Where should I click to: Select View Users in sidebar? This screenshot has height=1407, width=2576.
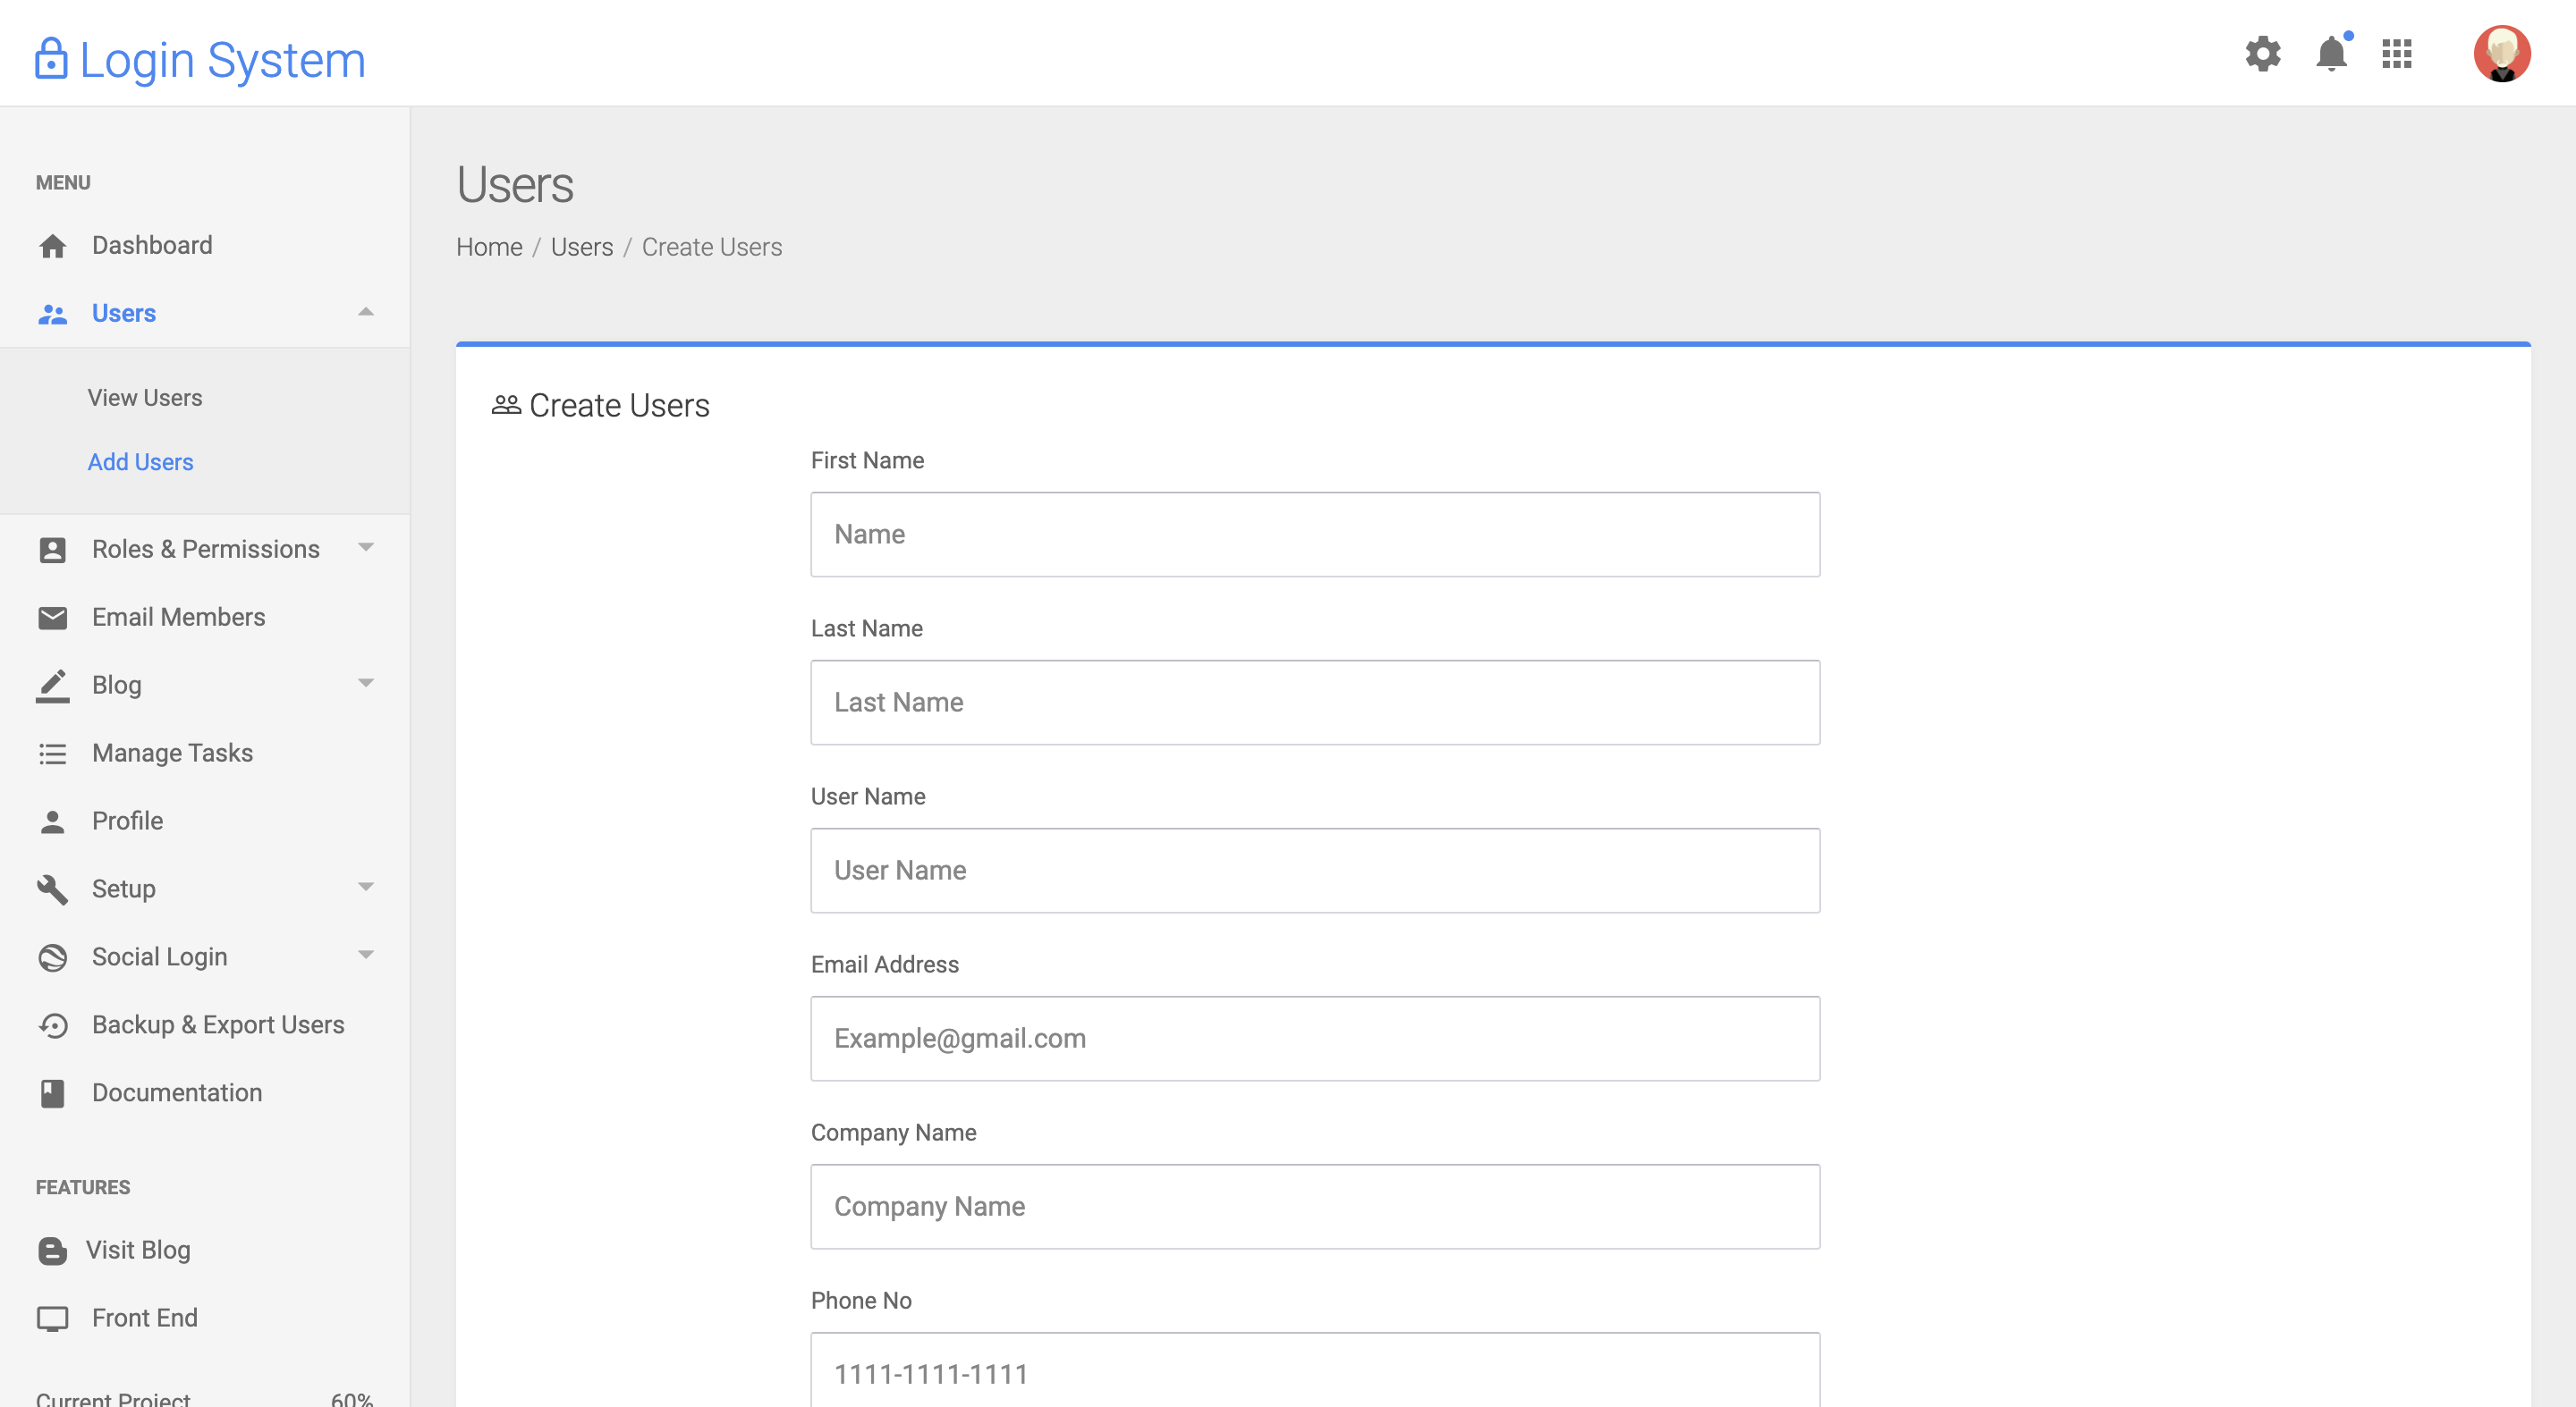[145, 398]
